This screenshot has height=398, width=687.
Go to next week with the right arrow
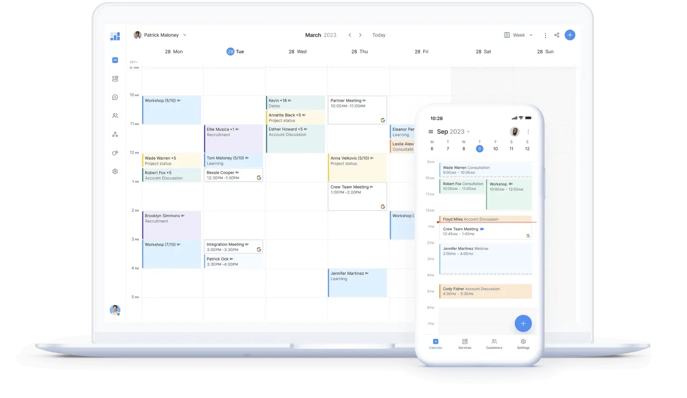360,35
